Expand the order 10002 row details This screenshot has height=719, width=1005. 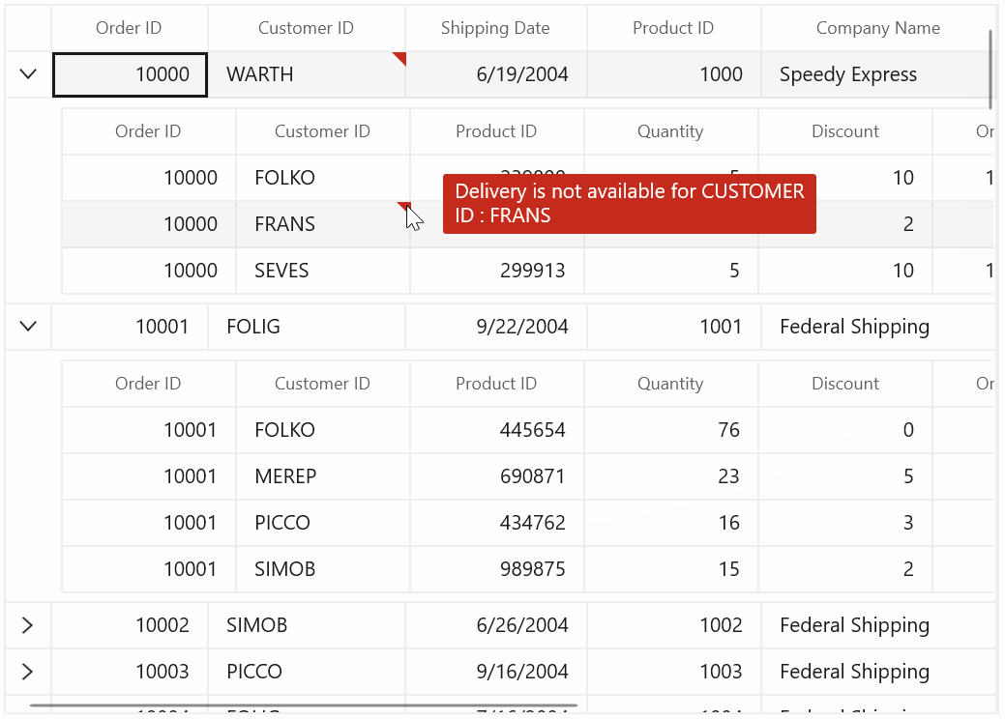click(27, 625)
